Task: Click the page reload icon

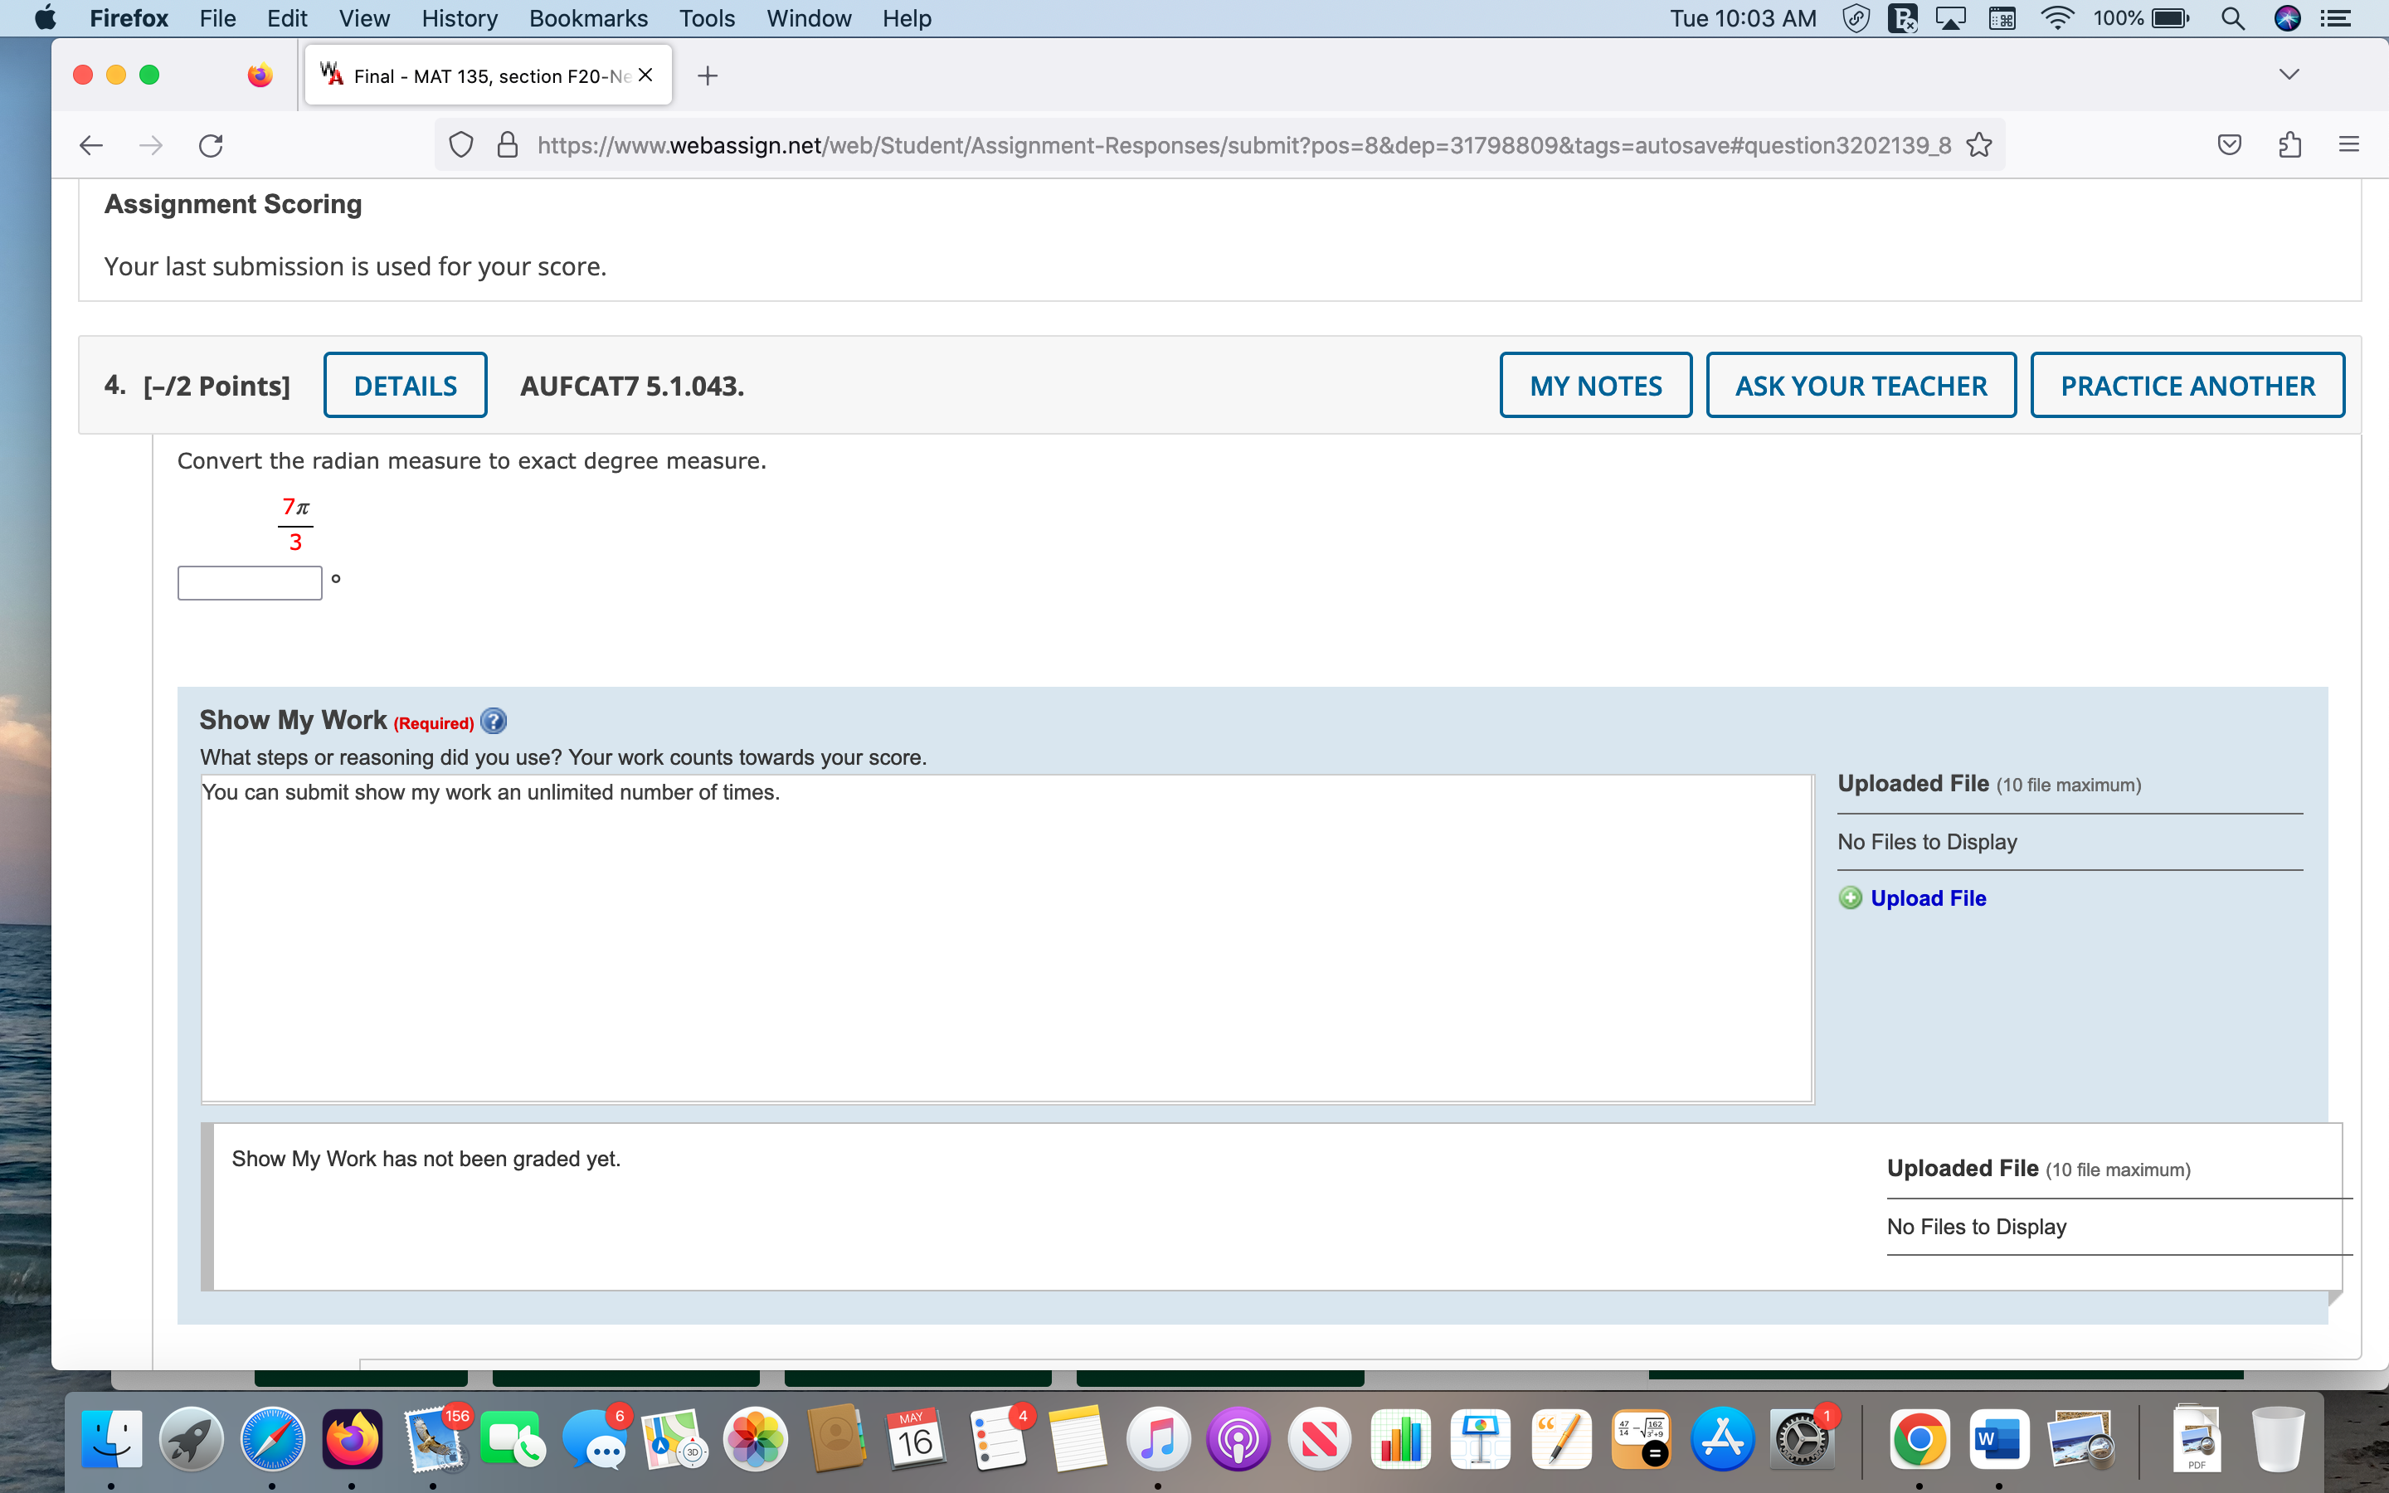Action: pyautogui.click(x=210, y=144)
